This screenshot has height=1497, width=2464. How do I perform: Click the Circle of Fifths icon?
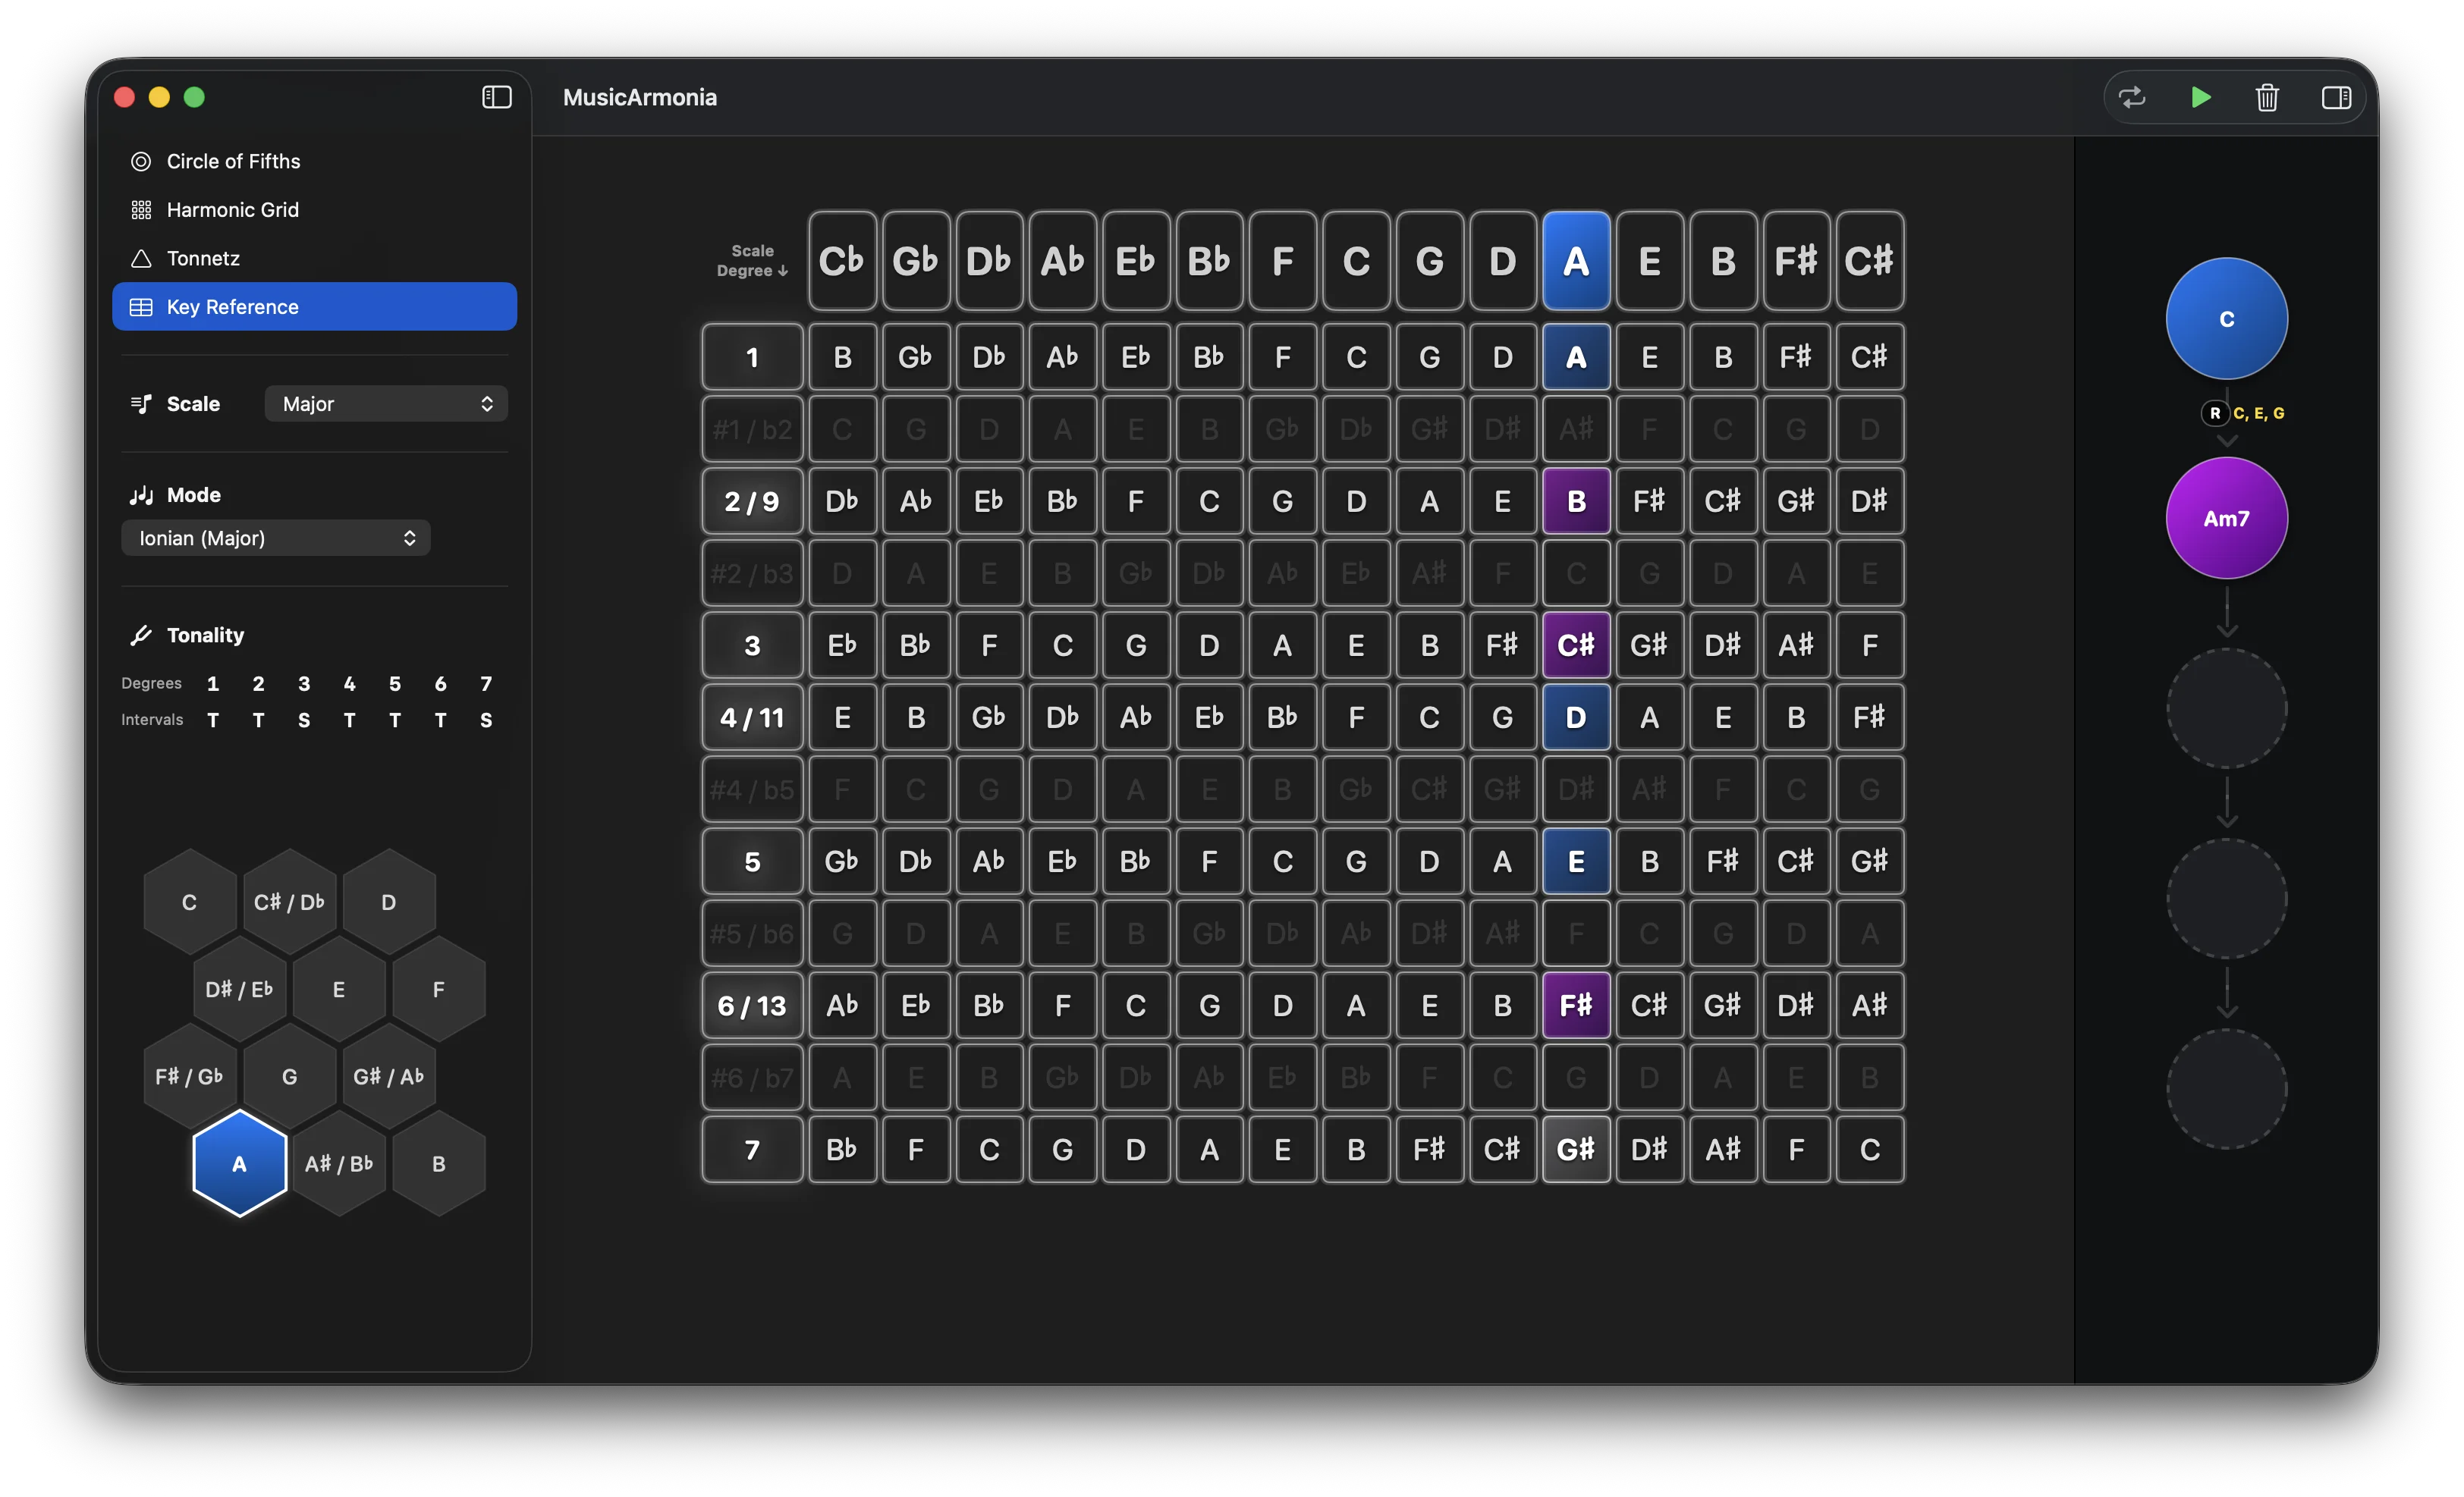141,161
